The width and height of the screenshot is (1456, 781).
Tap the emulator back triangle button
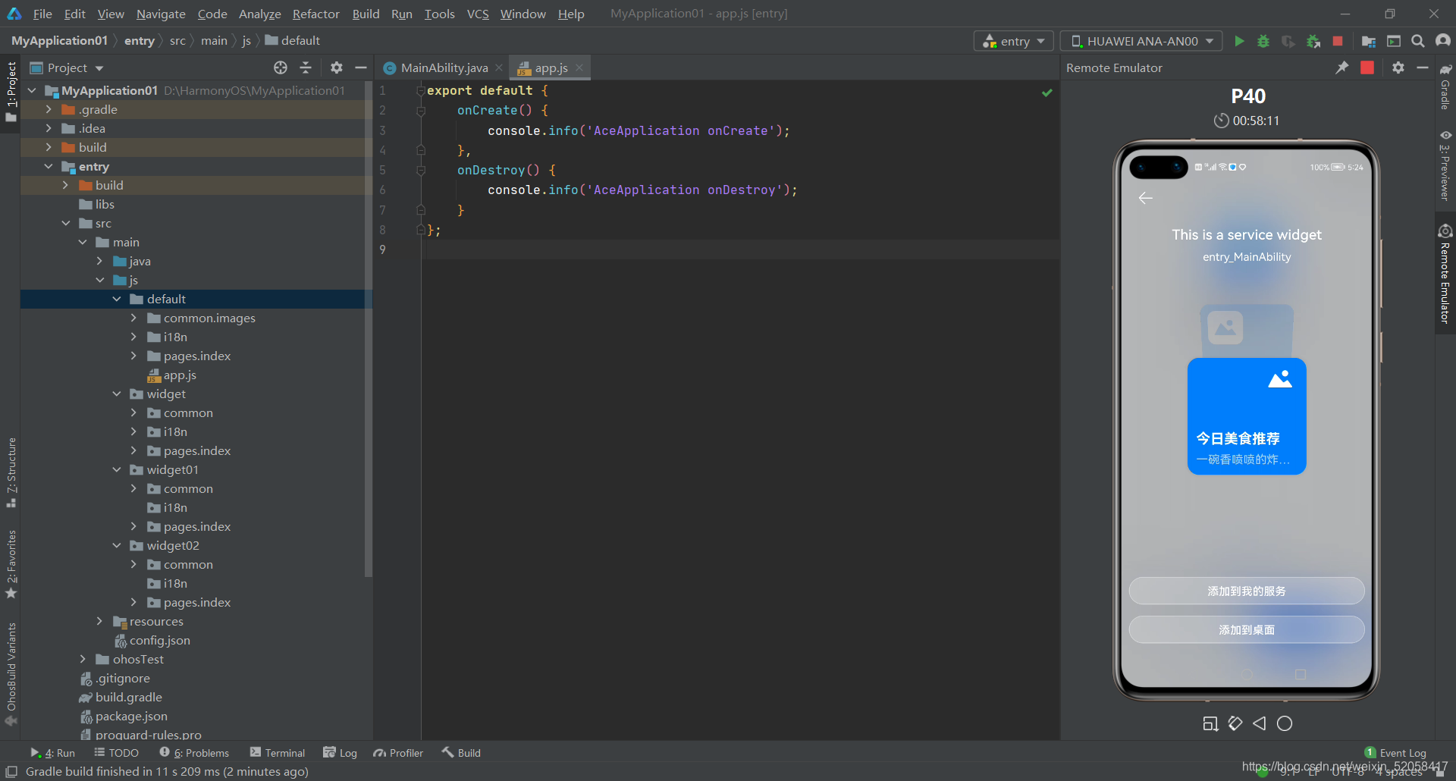[x=1260, y=723]
